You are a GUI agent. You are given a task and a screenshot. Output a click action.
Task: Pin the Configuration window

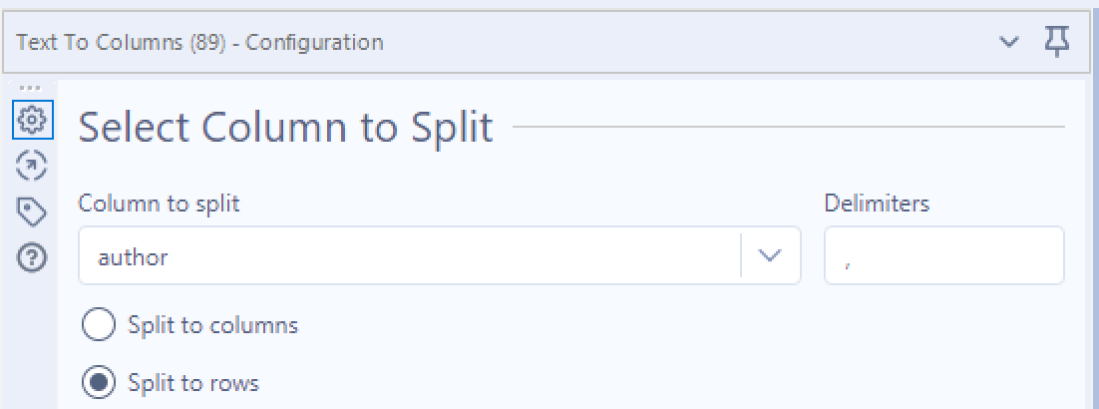click(1057, 42)
